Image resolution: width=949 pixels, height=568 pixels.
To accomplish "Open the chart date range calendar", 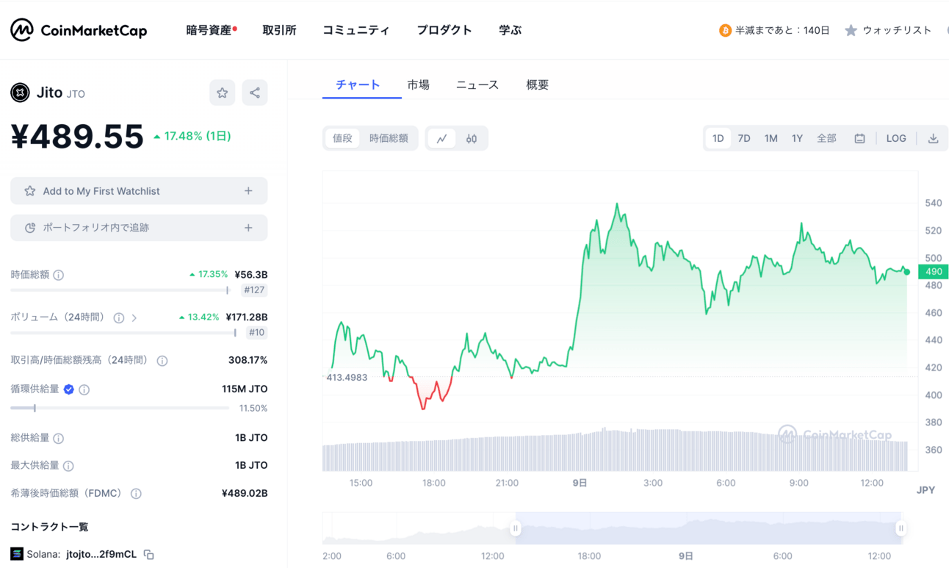I will click(x=859, y=138).
